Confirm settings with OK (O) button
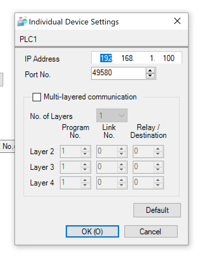Screen dimensions: 205x264 tap(92, 231)
